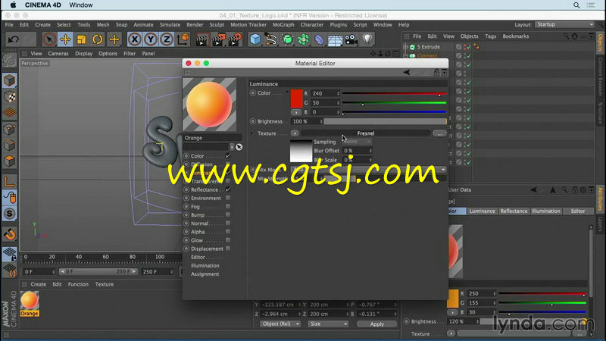Screen dimensions: 606x341
Task: Open the green array modeling icon
Action: click(304, 39)
